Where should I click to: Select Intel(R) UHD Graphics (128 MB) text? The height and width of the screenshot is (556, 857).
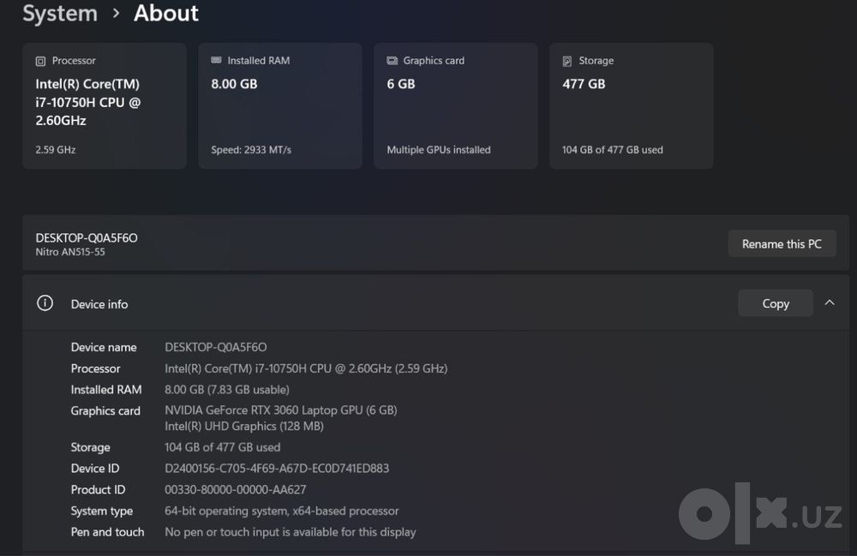point(244,427)
